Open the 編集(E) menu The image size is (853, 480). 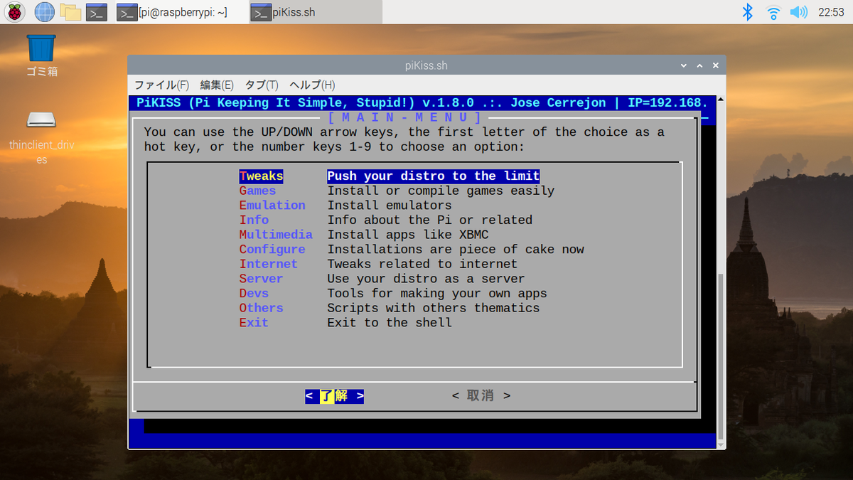(217, 85)
